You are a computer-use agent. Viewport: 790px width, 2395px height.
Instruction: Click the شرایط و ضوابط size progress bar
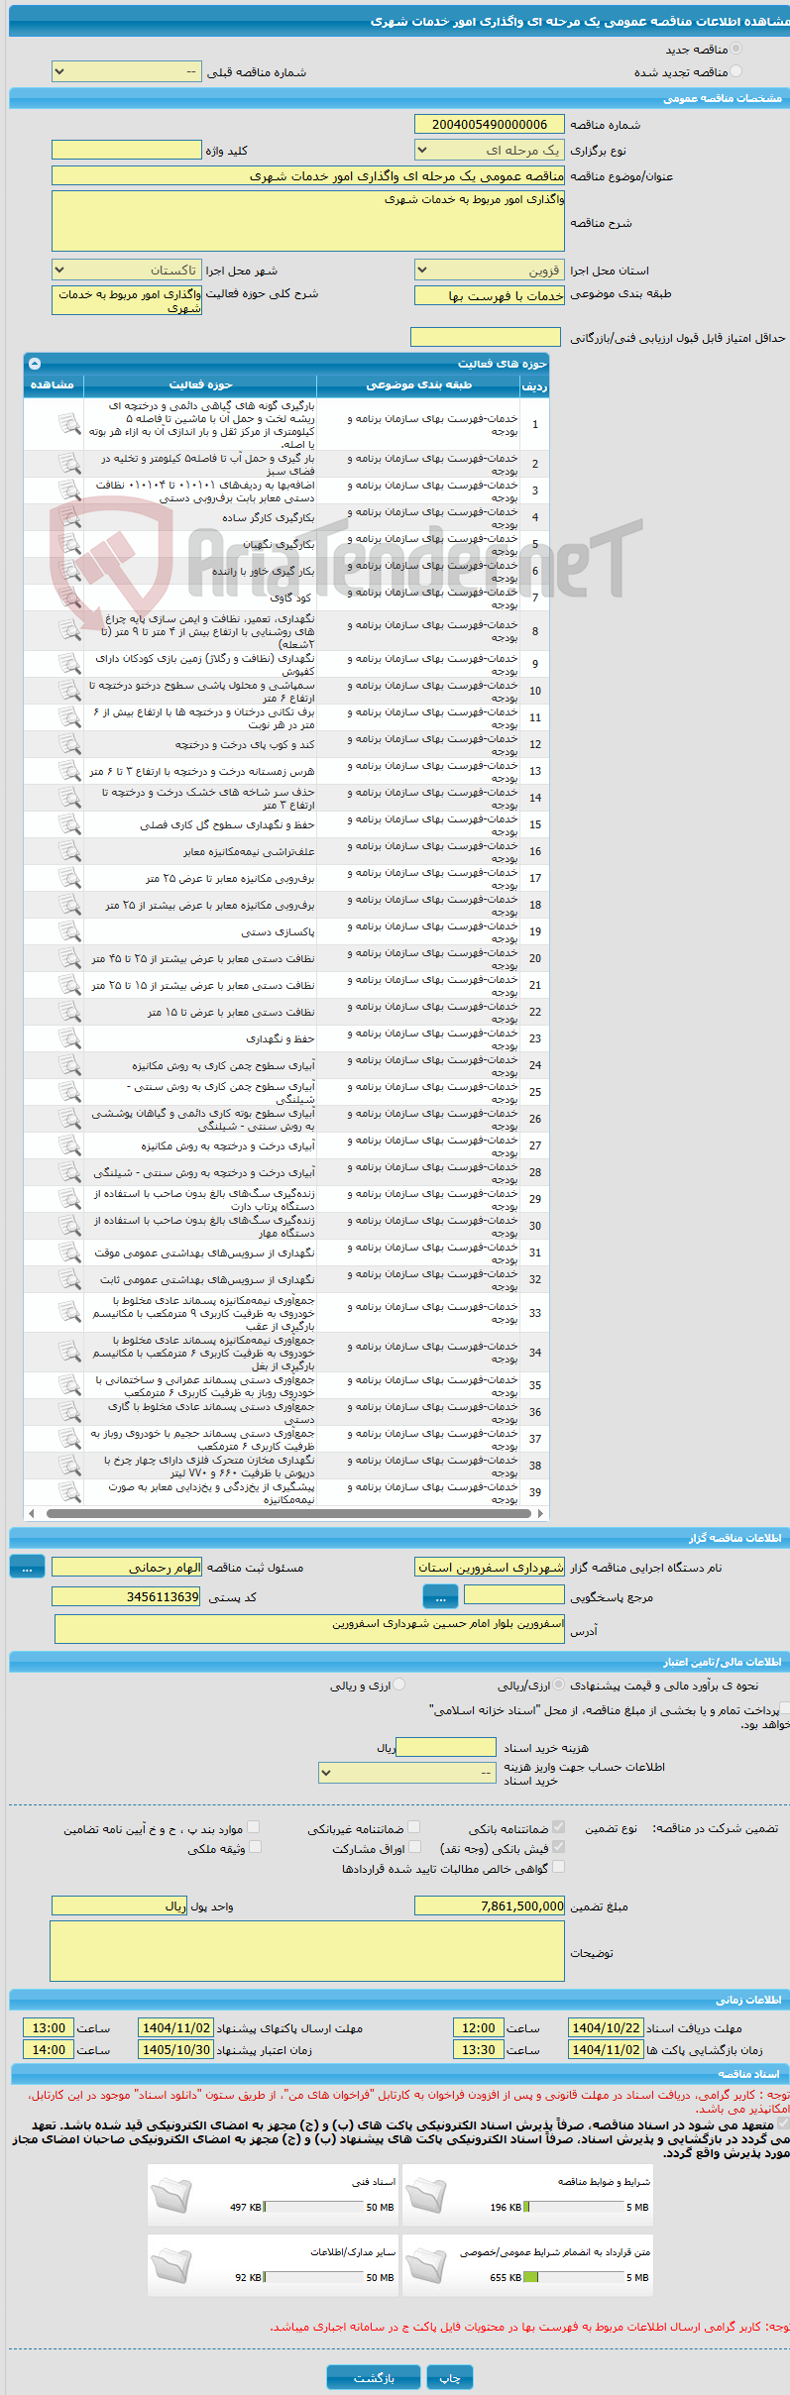tap(573, 2207)
